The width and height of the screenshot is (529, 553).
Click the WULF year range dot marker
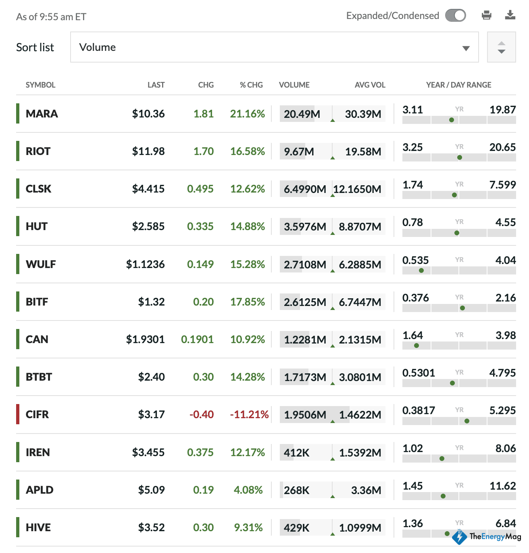[x=421, y=270]
